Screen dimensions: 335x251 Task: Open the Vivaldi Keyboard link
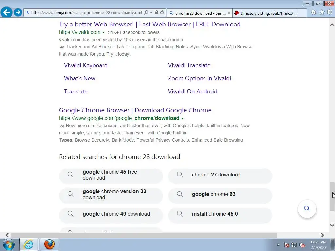(86, 65)
